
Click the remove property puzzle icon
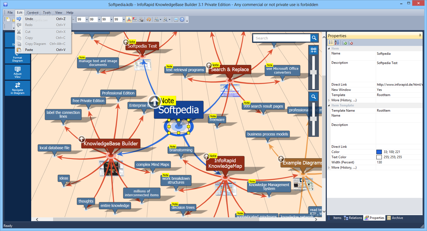pos(351,42)
